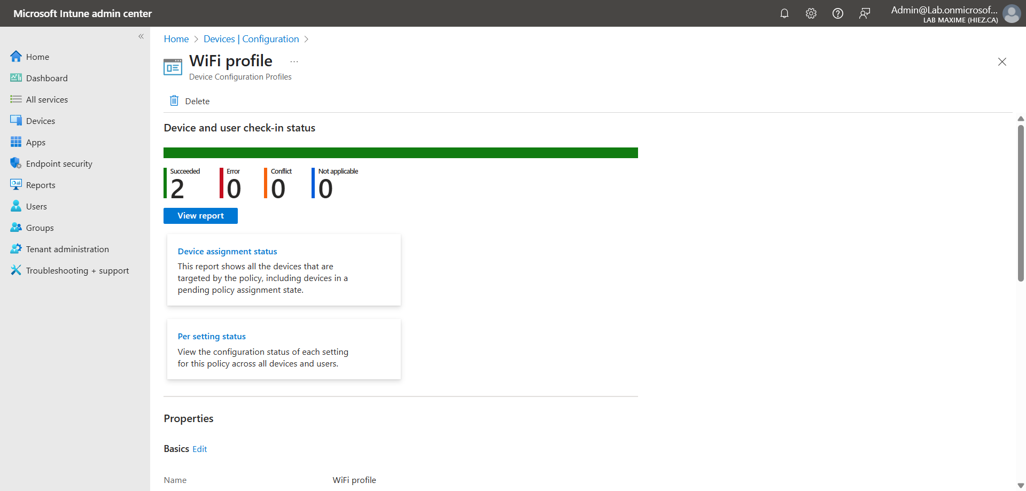Click the View report button
1026x491 pixels.
tap(200, 216)
